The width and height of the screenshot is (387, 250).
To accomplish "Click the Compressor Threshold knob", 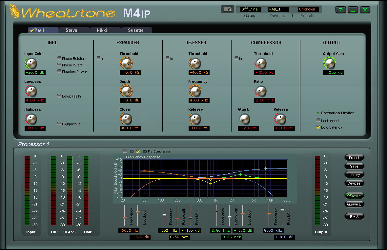I will (261, 63).
